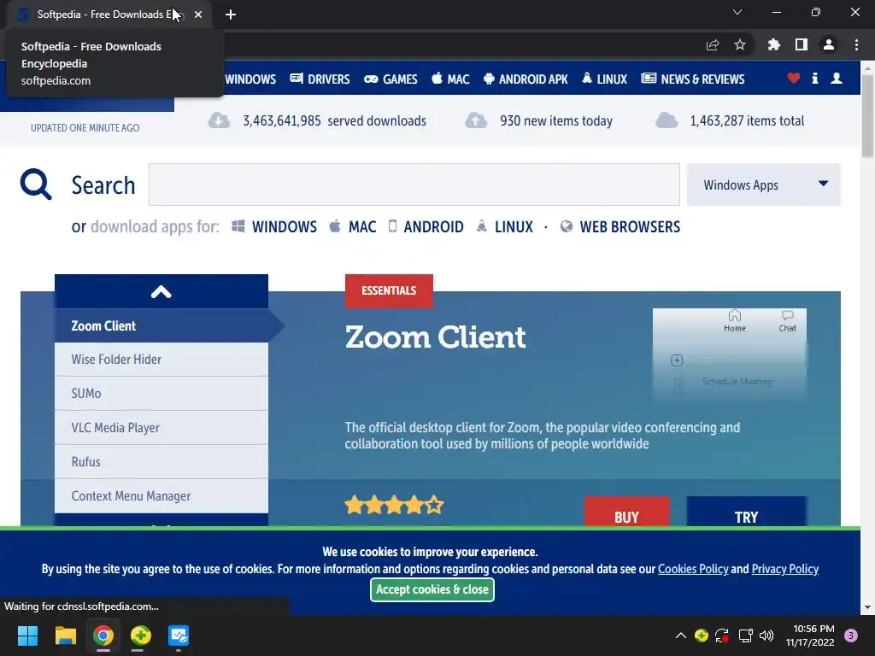
Task: Toggle the Chrome side panel icon
Action: coord(802,45)
